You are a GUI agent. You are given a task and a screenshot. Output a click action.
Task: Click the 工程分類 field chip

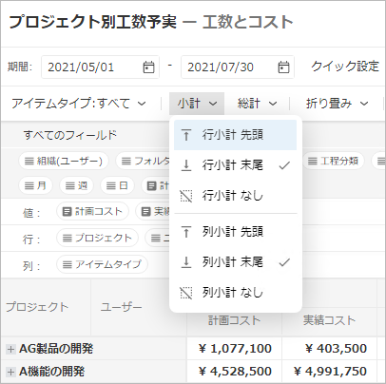pyautogui.click(x=334, y=162)
